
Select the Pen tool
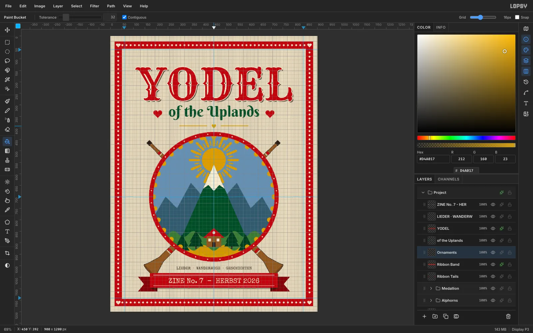[x=7, y=241]
